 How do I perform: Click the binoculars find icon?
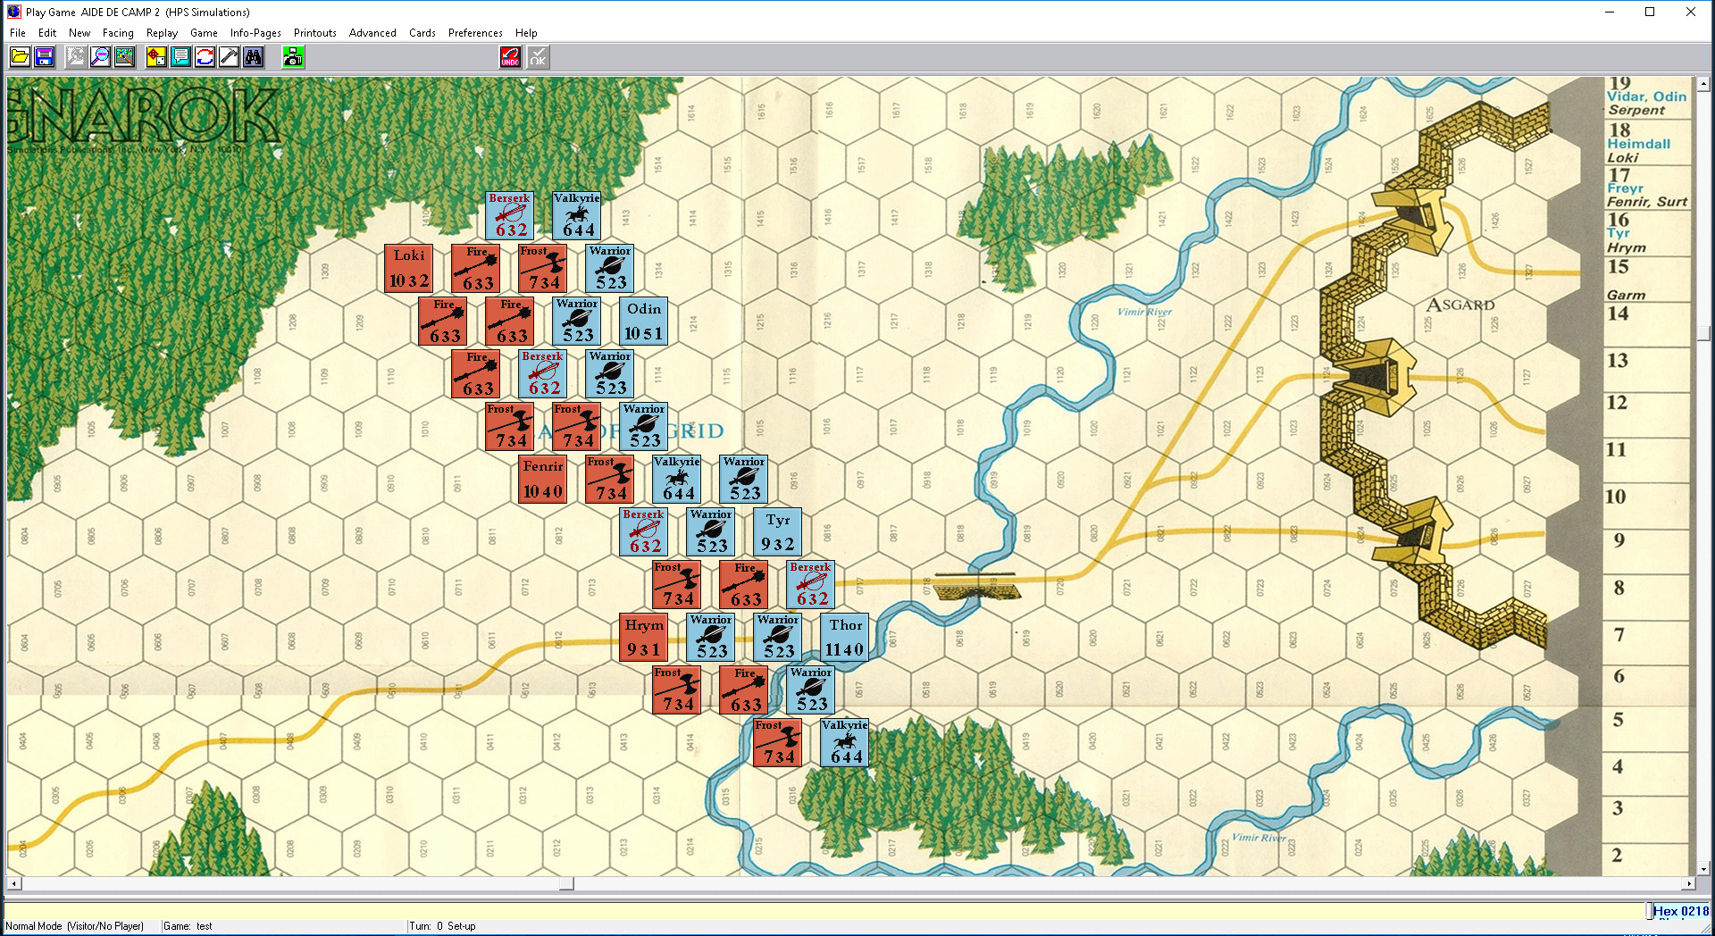tap(254, 58)
